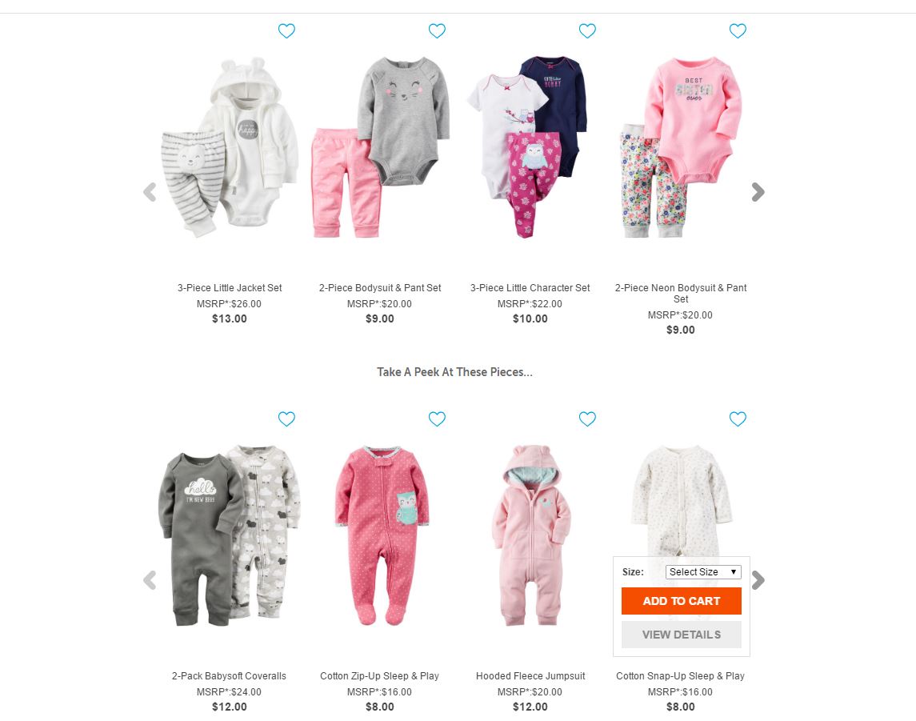Viewport: 916px width, 721px height.
Task: Favorite the 3-Piece Little Jacket Set heart
Action: (x=286, y=30)
